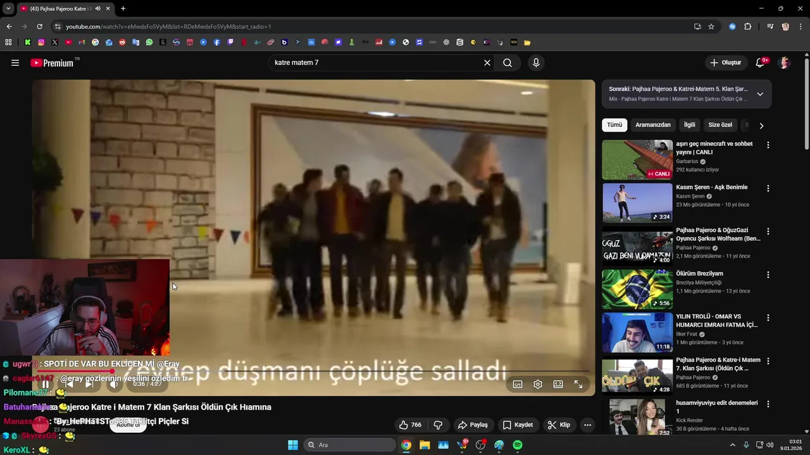Click the Shazam extension icon

732,27
